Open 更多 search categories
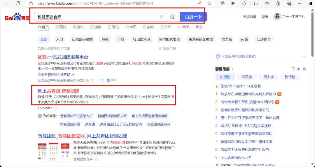This screenshot has height=167, width=315. click(199, 27)
